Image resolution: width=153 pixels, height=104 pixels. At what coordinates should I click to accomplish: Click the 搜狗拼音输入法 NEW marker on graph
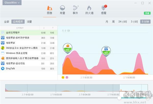pos(68,47)
